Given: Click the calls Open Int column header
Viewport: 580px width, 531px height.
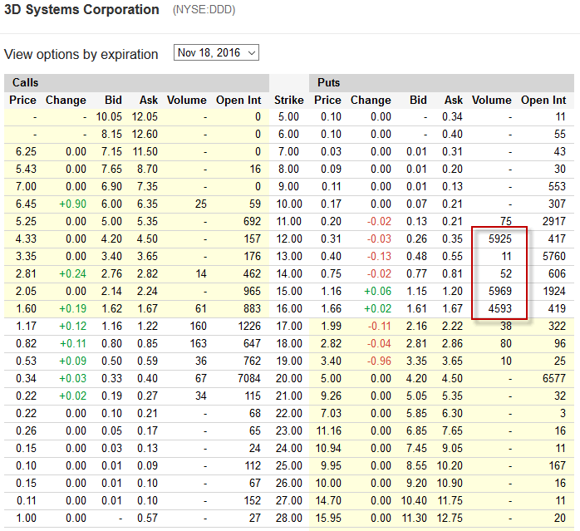Looking at the screenshot, I should tap(238, 100).
